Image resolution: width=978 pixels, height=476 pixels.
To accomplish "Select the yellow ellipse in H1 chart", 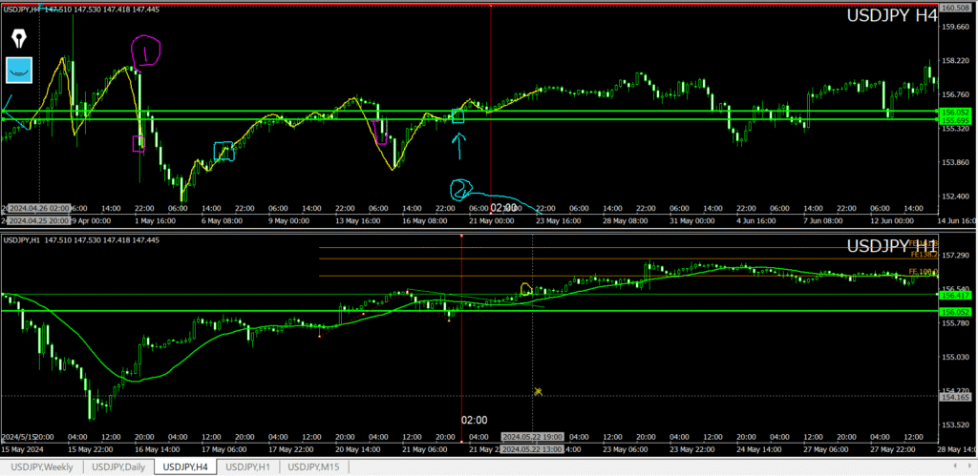I will 525,288.
